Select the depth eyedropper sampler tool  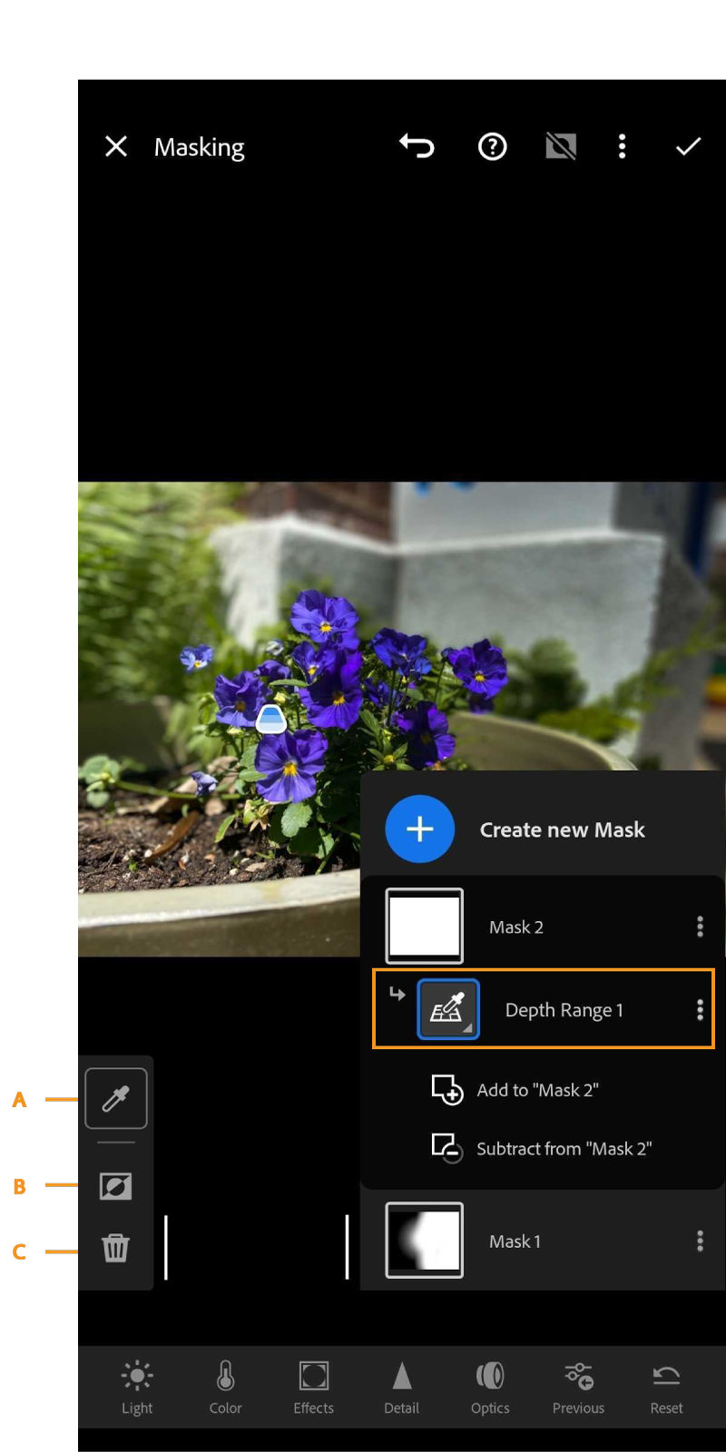tap(116, 1099)
